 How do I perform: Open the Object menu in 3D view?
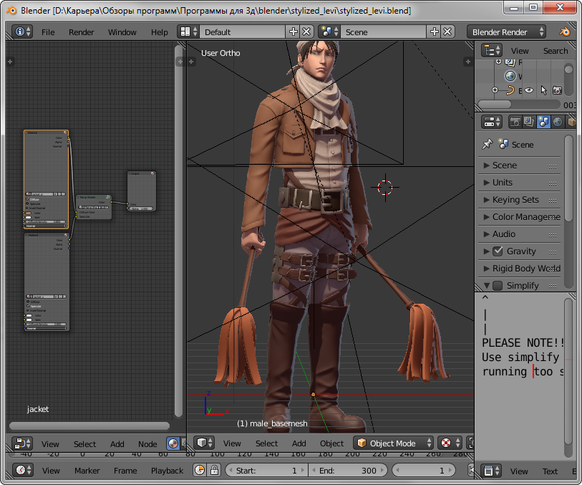coord(332,443)
